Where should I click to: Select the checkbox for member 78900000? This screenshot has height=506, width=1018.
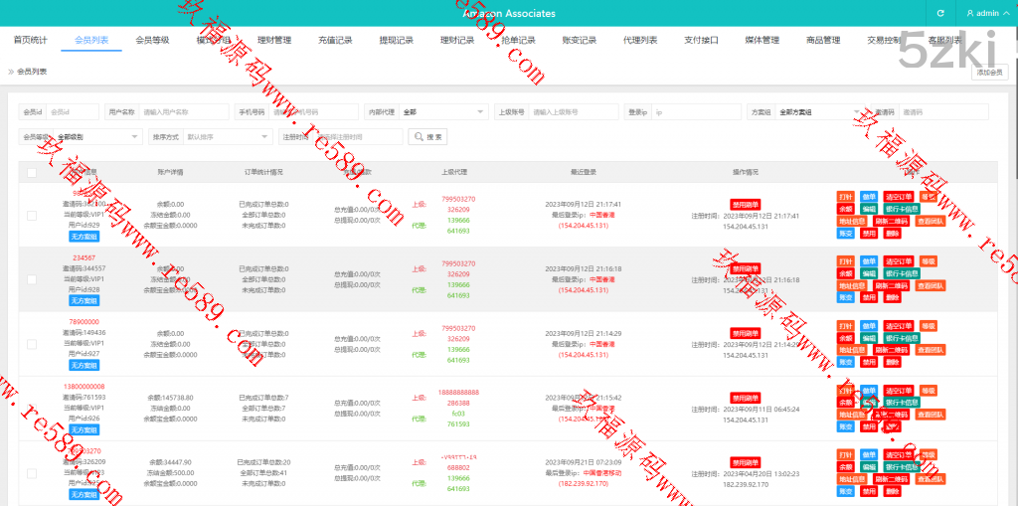point(32,344)
